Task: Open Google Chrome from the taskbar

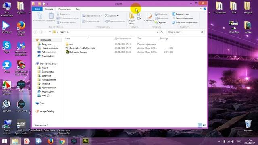Action: click(62, 141)
